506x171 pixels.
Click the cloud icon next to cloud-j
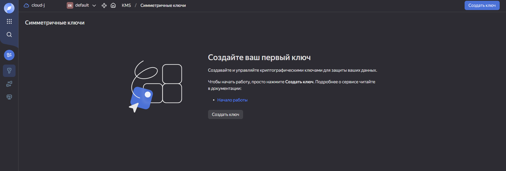click(26, 5)
